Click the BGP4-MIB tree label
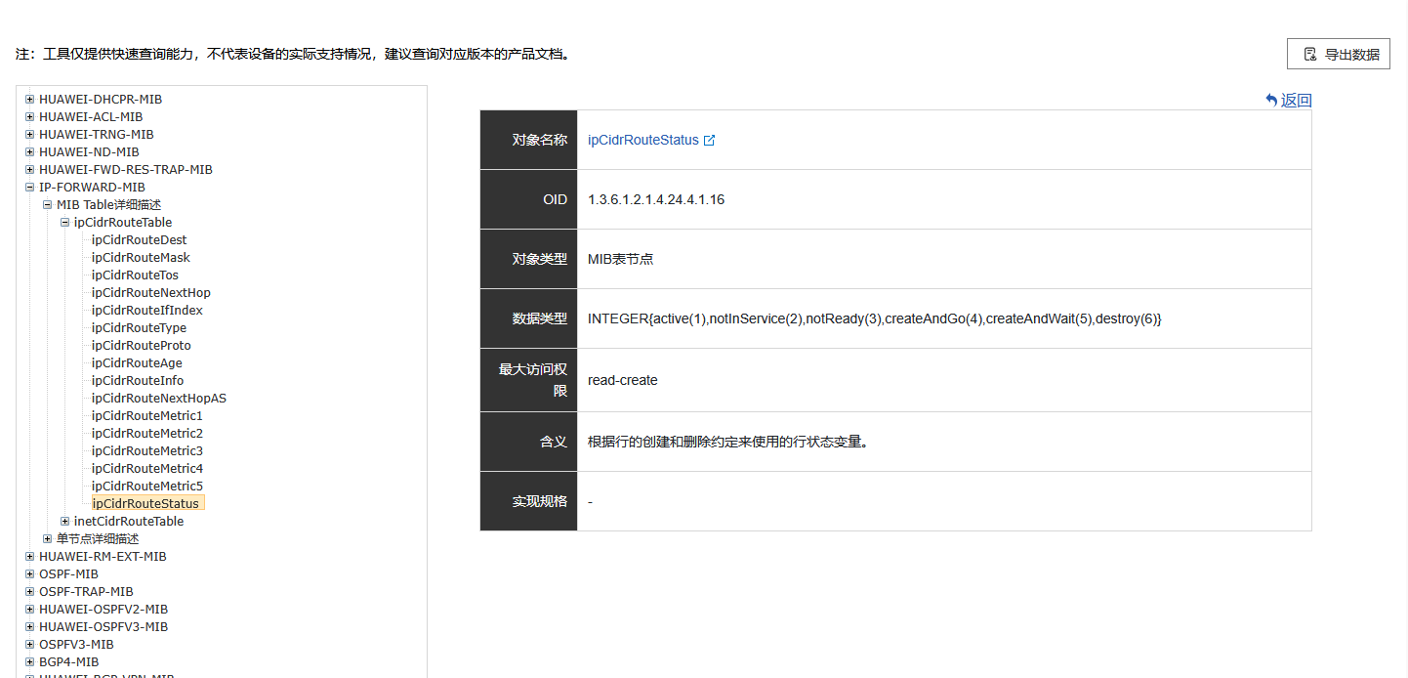Image resolution: width=1408 pixels, height=678 pixels. [x=68, y=662]
